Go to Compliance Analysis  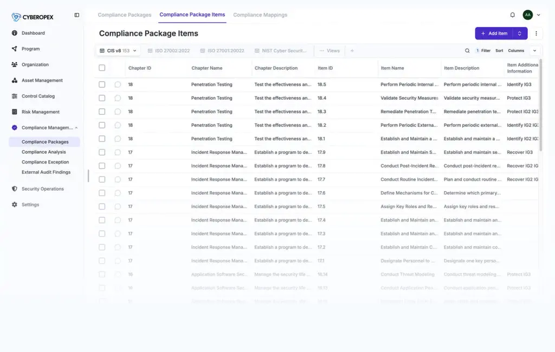pyautogui.click(x=43, y=152)
